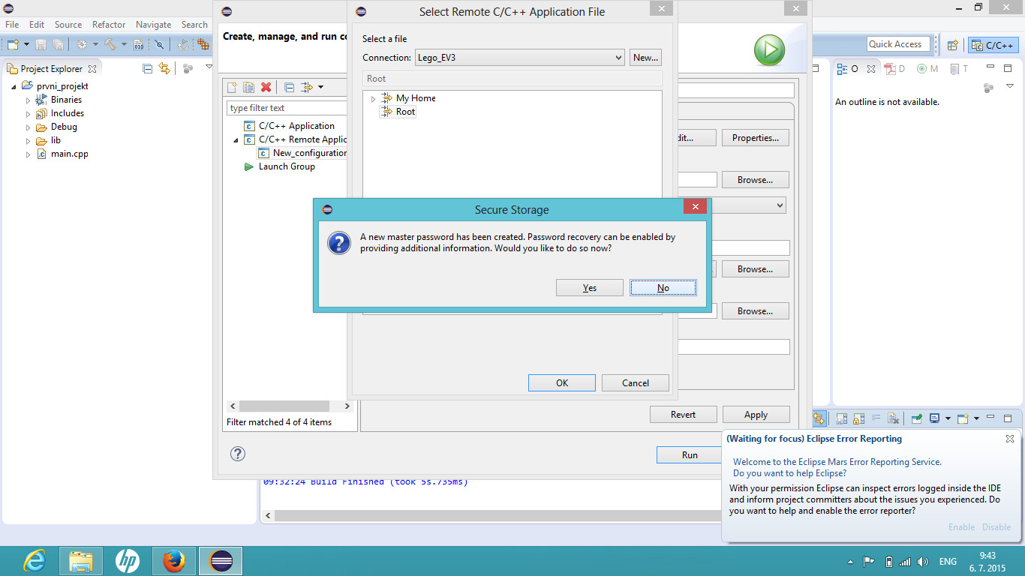This screenshot has height=576, width=1025.
Task: Expand the Binaries folder in Project Explorer
Action: [x=29, y=100]
